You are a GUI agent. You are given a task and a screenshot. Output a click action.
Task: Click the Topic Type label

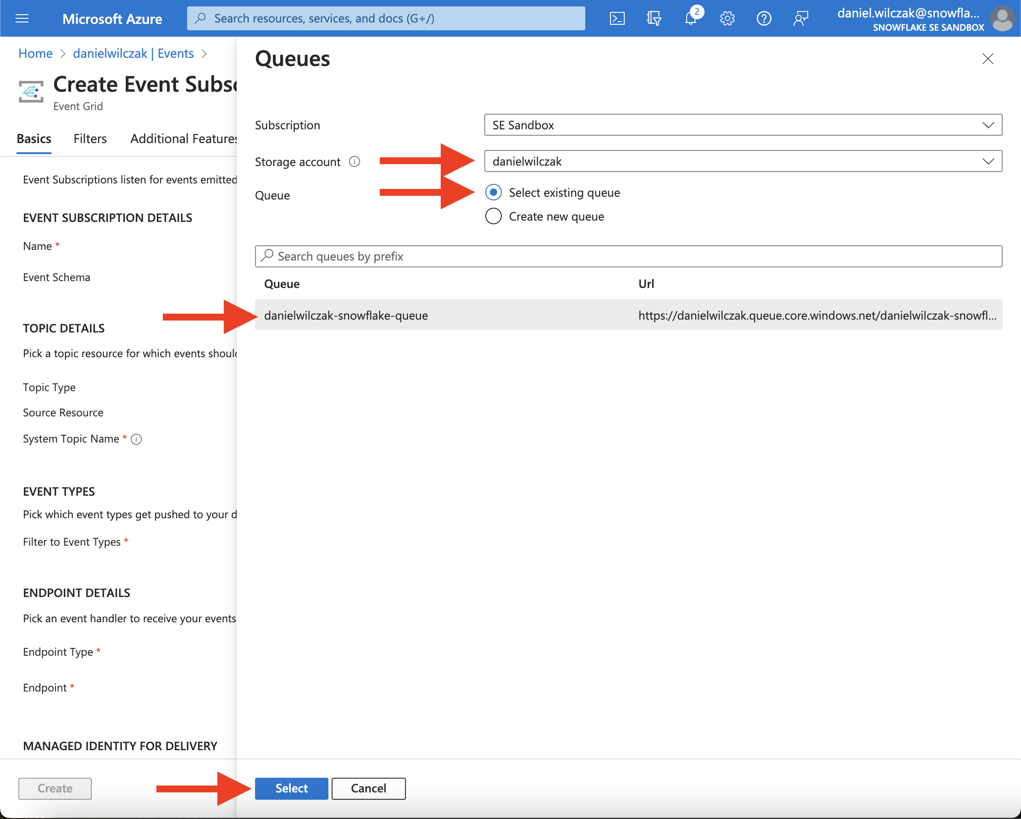49,388
